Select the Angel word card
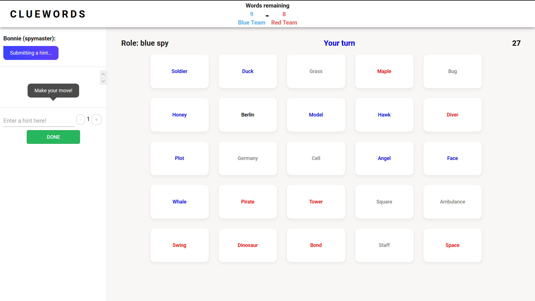The height and width of the screenshot is (301, 535). click(x=384, y=158)
